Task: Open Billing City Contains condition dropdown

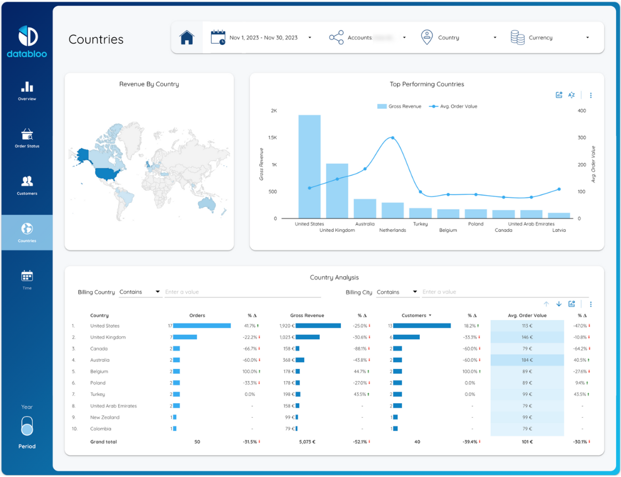Action: [397, 292]
